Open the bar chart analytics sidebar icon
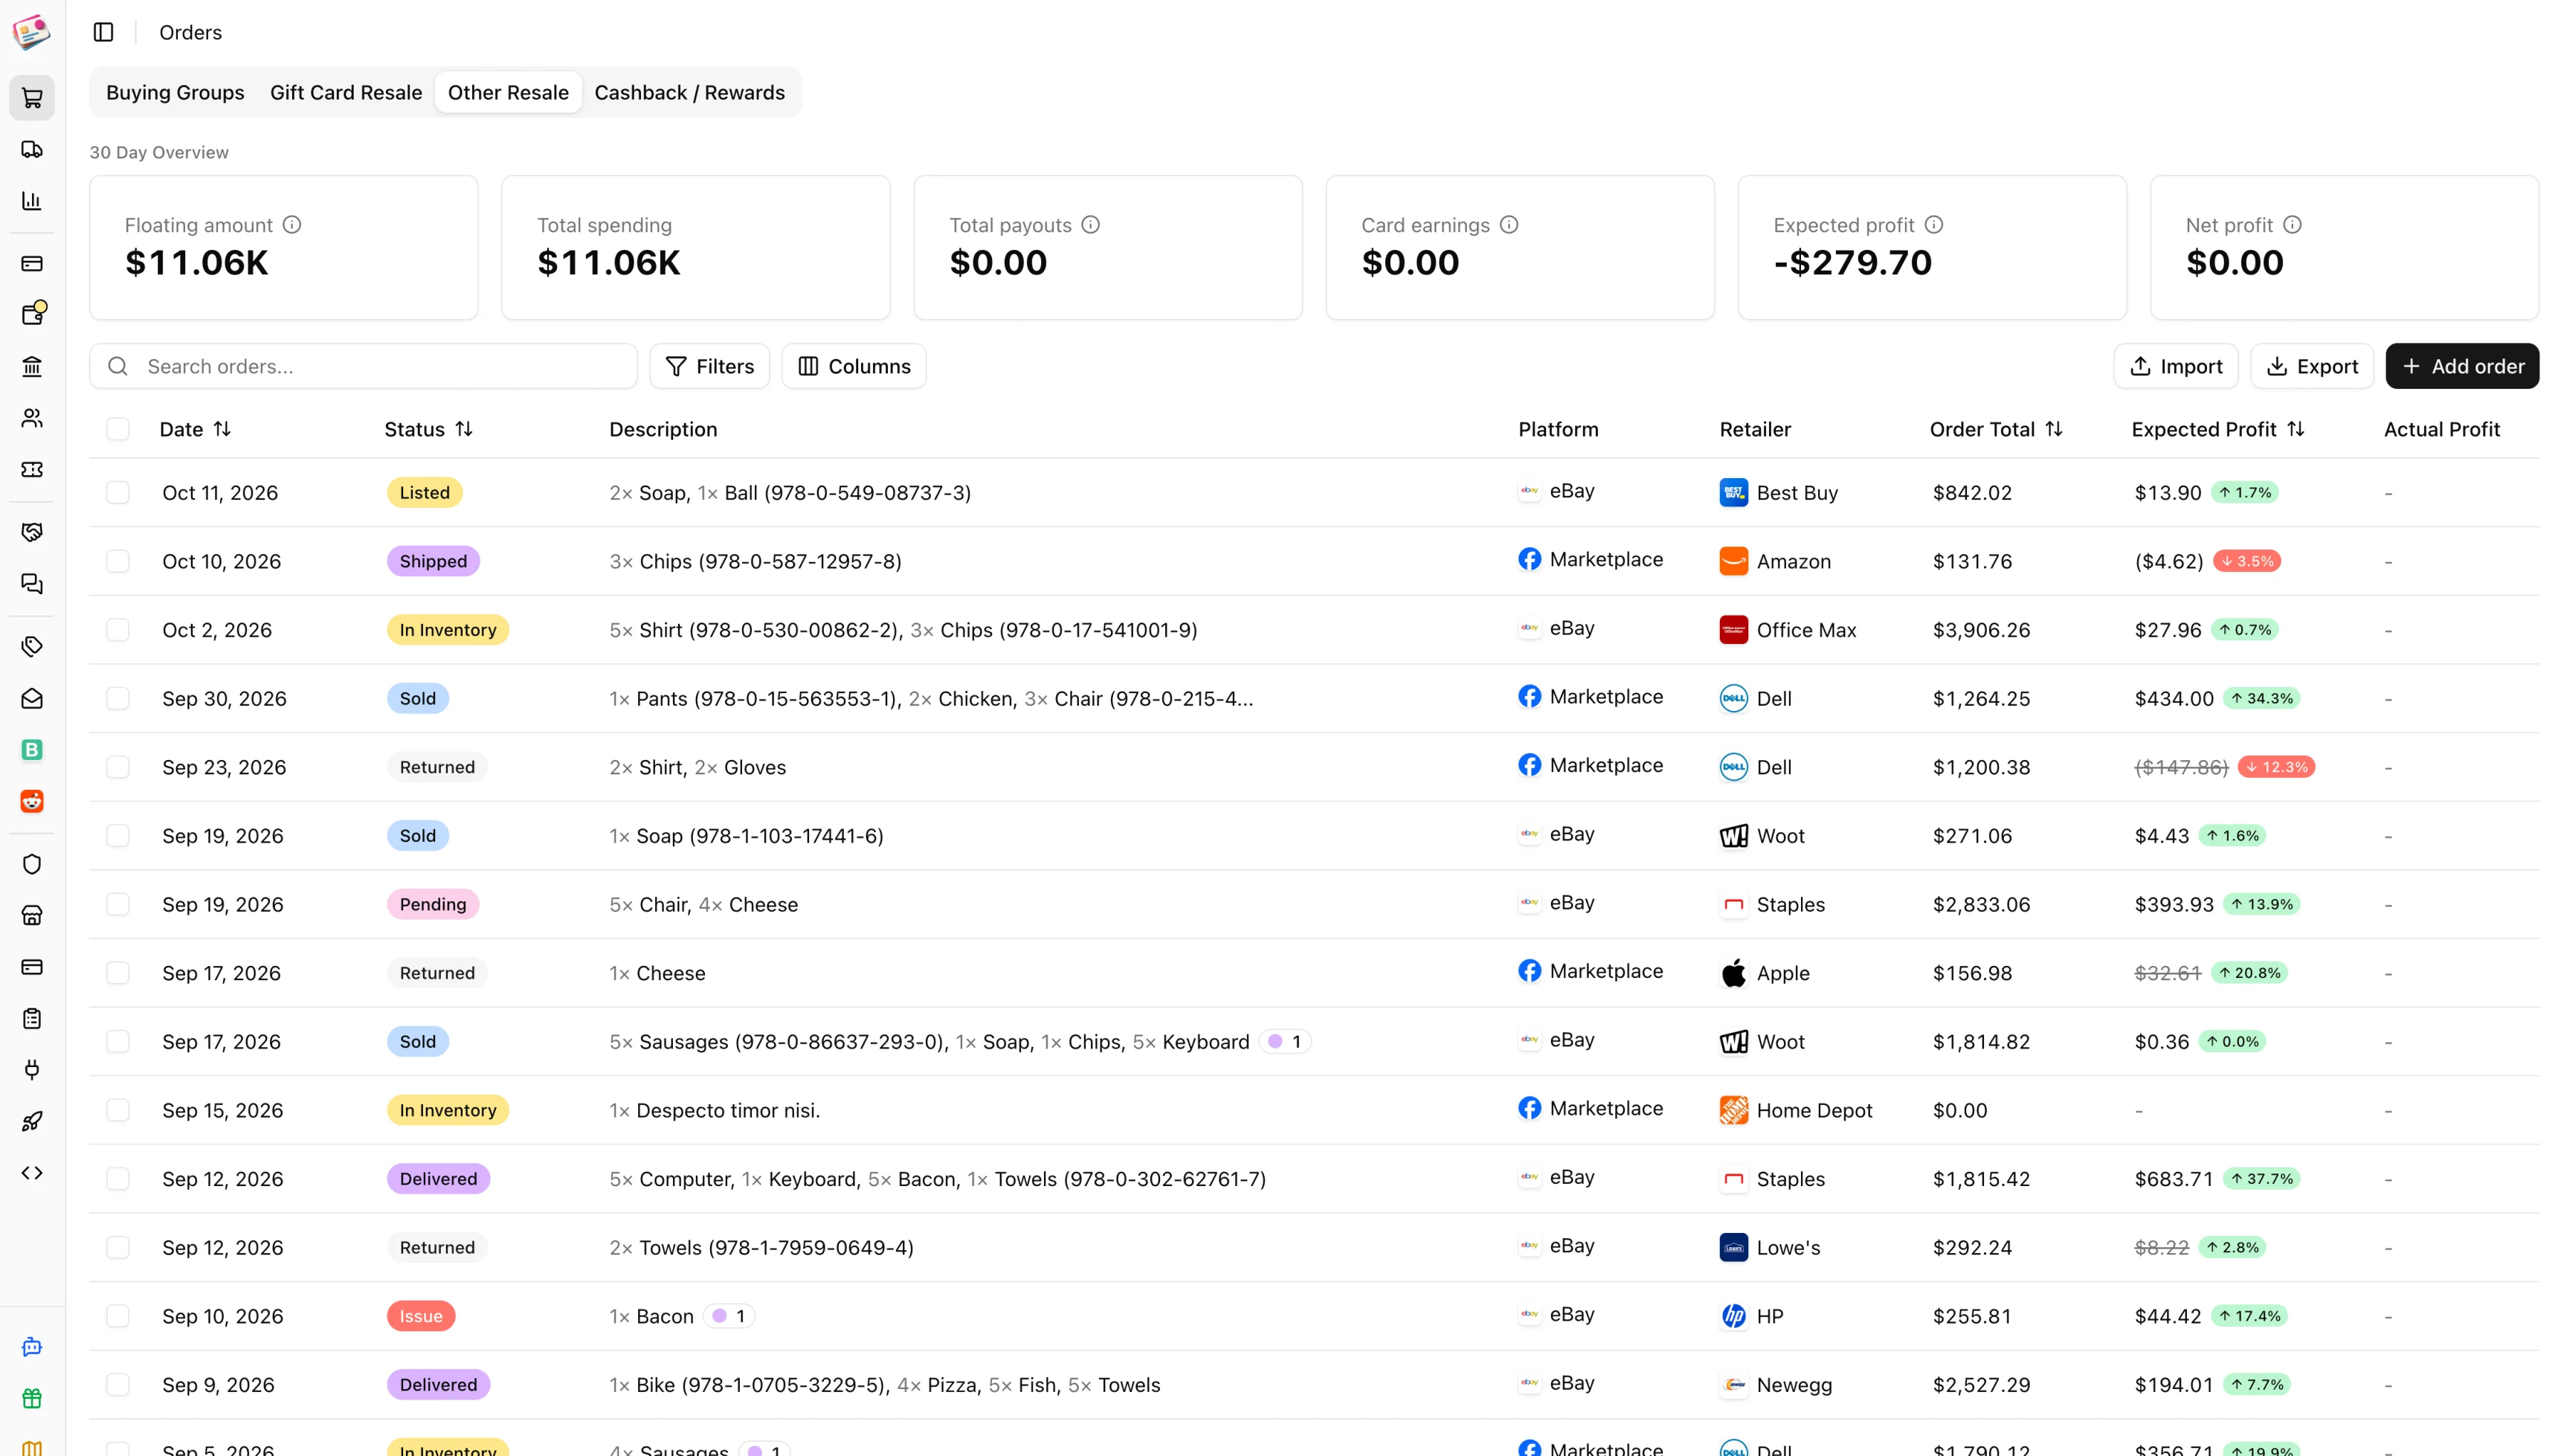Image resolution: width=2558 pixels, height=1456 pixels. [32, 201]
